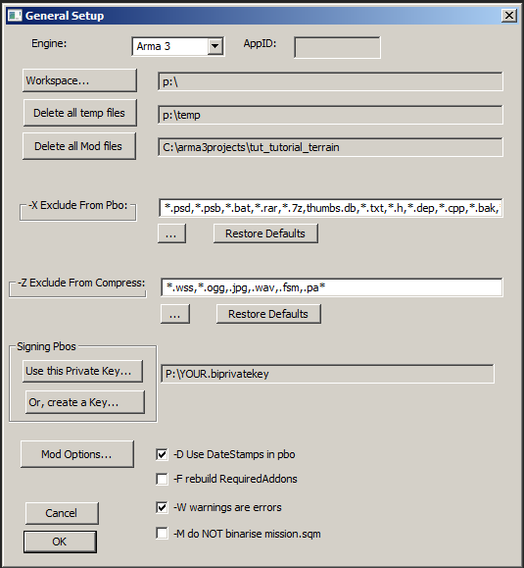524x568 pixels.
Task: Click Or, create a Key... button
Action: [x=85, y=402]
